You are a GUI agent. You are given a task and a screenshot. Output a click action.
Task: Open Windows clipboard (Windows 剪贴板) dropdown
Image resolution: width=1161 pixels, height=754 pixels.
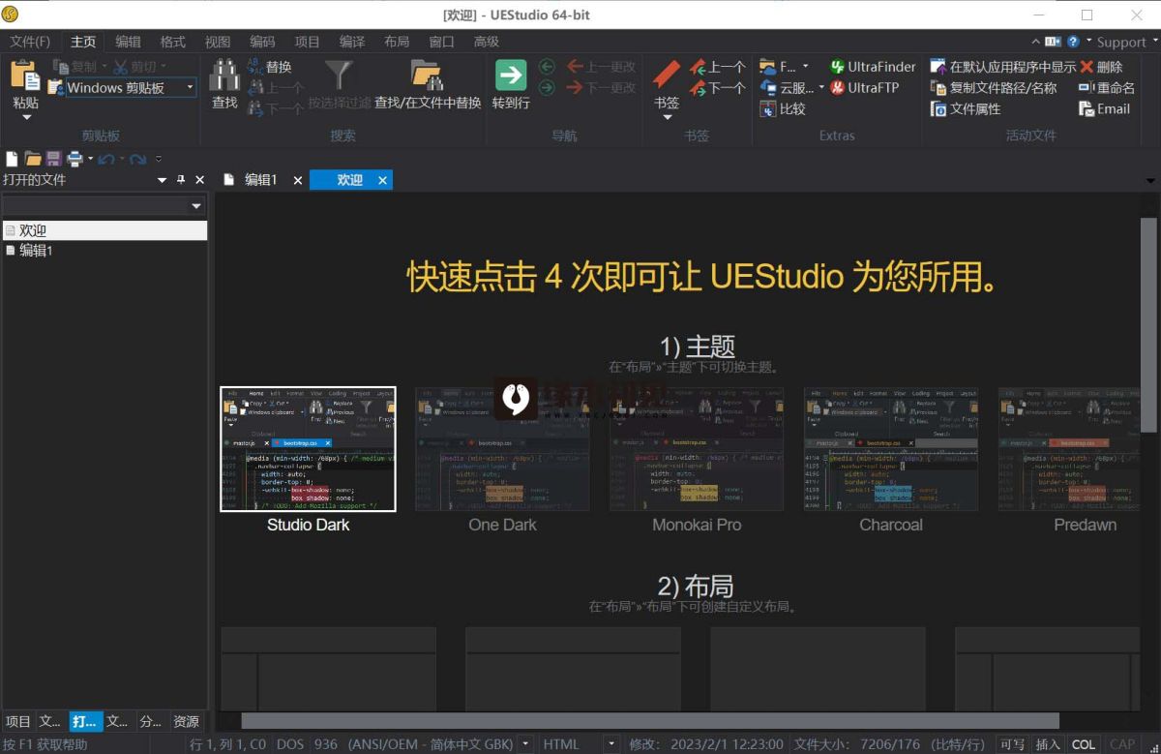190,87
